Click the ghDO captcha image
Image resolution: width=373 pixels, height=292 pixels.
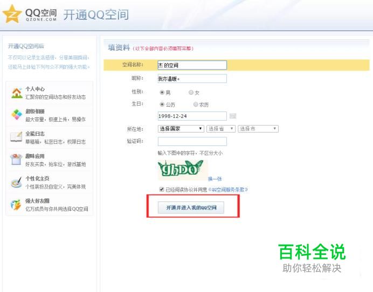(182, 169)
